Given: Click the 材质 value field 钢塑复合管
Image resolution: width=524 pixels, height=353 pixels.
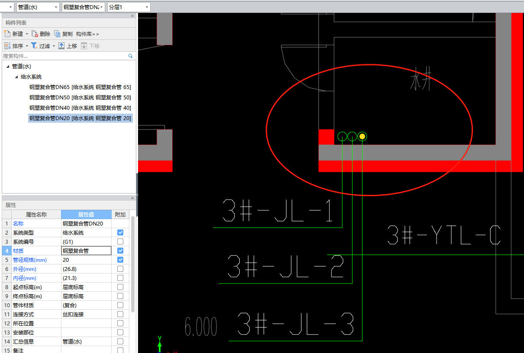Looking at the screenshot, I should (86, 251).
